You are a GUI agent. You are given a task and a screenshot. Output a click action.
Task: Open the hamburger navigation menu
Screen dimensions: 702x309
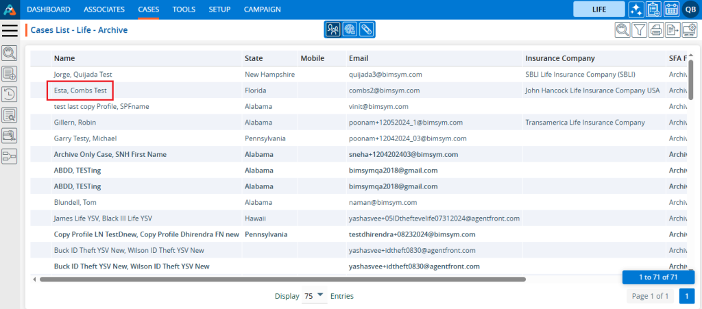point(10,30)
